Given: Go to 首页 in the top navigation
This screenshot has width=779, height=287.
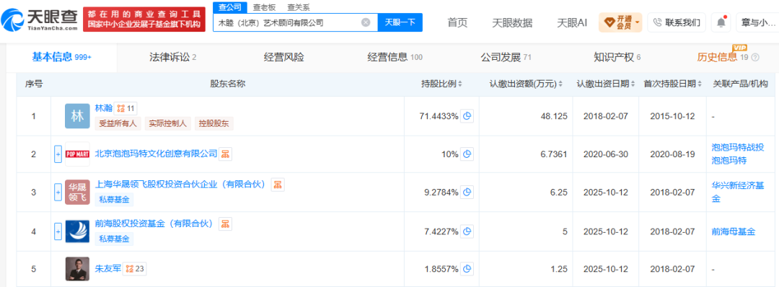Looking at the screenshot, I should [x=457, y=22].
